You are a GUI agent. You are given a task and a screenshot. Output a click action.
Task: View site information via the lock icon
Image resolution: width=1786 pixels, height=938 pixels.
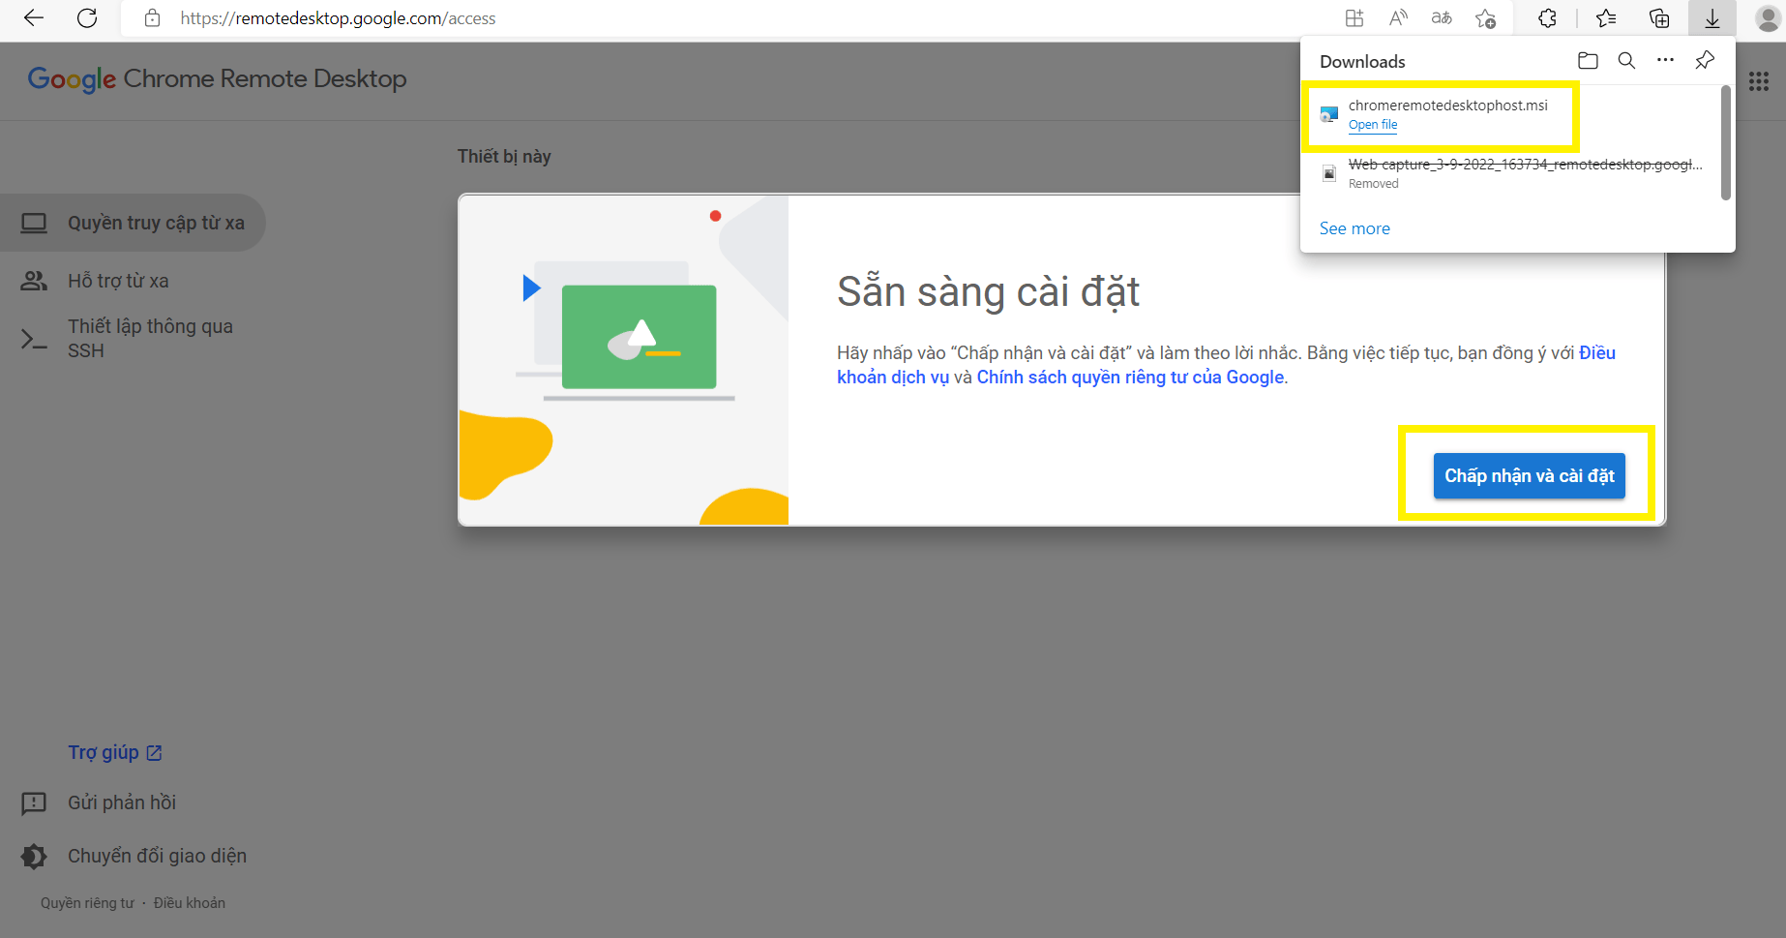(x=152, y=18)
